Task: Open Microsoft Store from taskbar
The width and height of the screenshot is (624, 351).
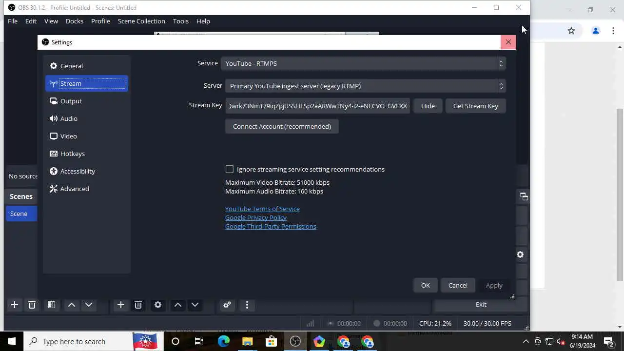Action: click(271, 341)
